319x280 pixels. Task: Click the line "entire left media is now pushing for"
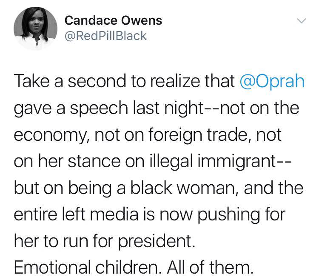(150, 214)
